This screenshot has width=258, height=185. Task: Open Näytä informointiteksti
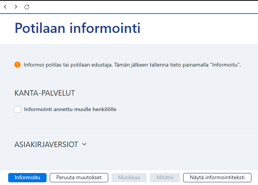tap(217, 177)
